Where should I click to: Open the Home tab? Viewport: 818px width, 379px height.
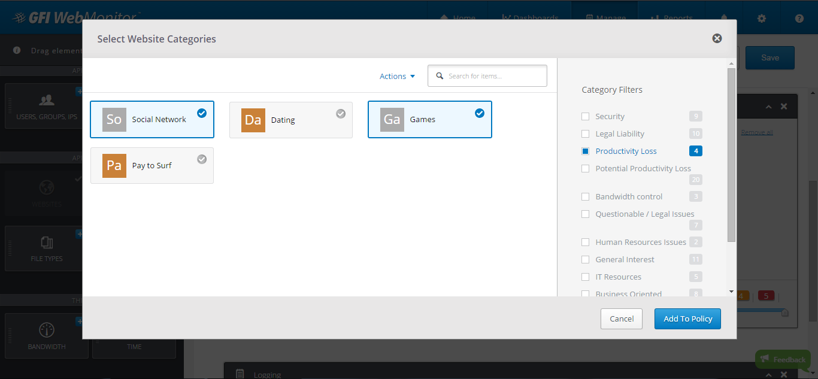tap(458, 18)
